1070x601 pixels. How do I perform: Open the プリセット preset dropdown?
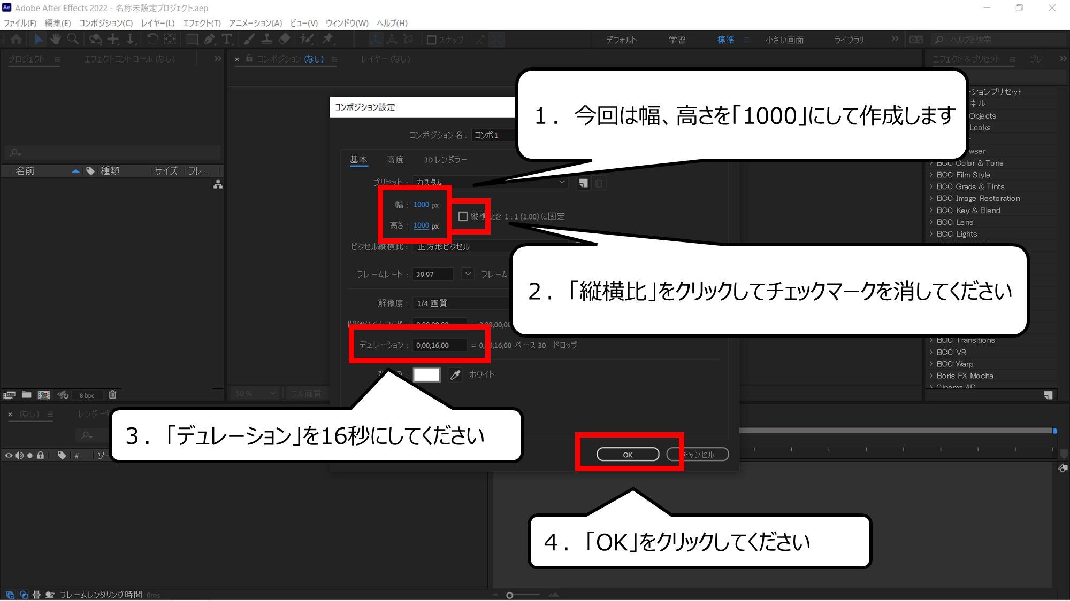[x=491, y=182]
